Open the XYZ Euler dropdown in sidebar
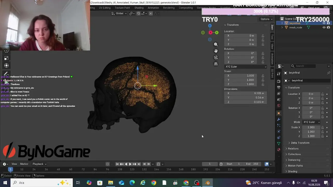 pyautogui.click(x=246, y=67)
